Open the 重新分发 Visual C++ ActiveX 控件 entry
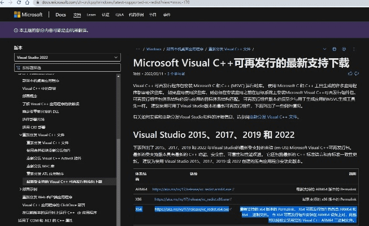This screenshot has width=369, height=226. click(54, 158)
